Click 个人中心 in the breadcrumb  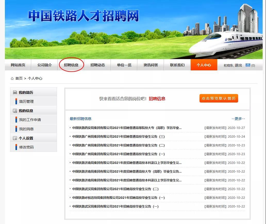coord(35,78)
